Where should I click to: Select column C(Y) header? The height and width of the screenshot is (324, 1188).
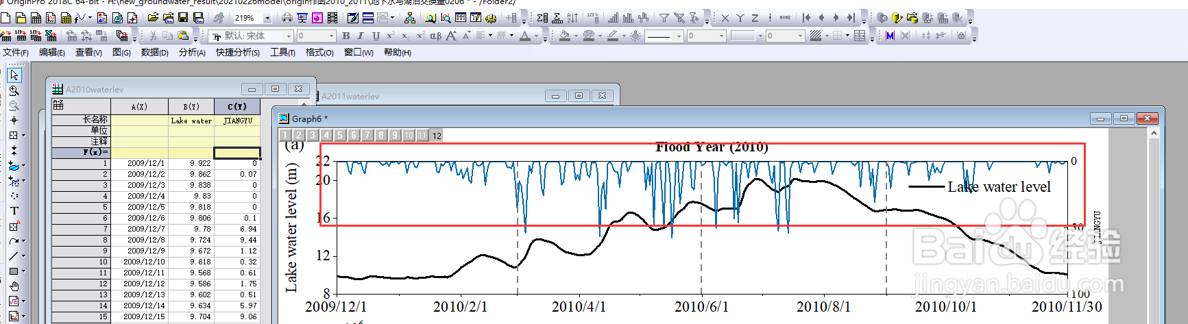[x=237, y=106]
